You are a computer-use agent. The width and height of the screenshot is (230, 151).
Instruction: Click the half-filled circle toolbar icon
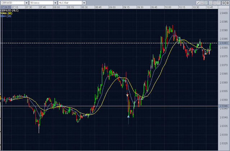[x=224, y=3]
